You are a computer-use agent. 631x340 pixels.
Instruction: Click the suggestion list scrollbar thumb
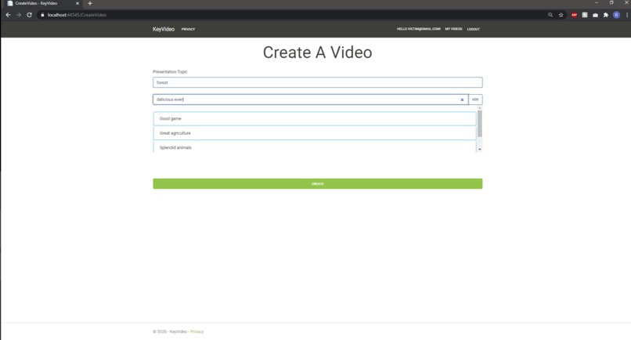[480, 124]
